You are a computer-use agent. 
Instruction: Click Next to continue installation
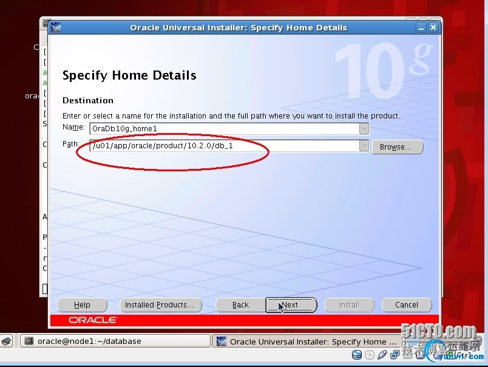(x=291, y=304)
